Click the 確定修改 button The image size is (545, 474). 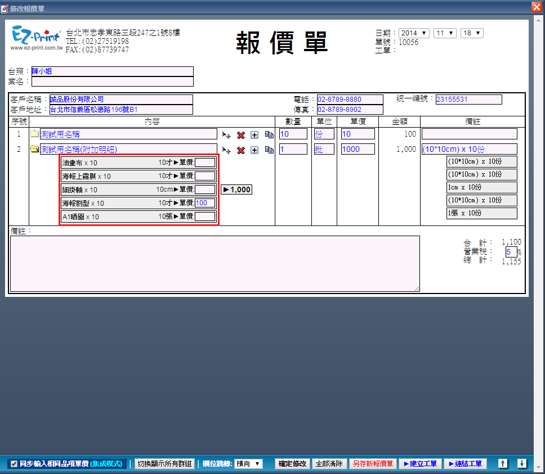[x=293, y=464]
